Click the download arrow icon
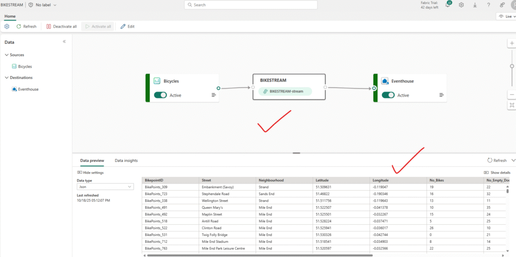 (475, 5)
